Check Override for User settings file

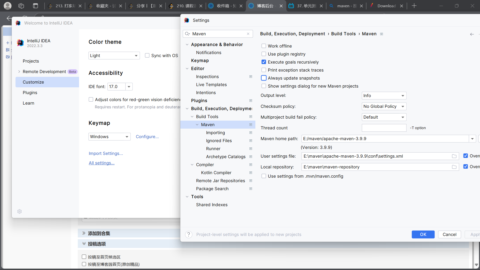point(465,156)
